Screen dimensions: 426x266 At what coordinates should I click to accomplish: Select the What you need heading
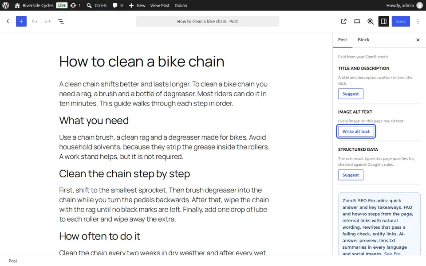pyautogui.click(x=94, y=121)
